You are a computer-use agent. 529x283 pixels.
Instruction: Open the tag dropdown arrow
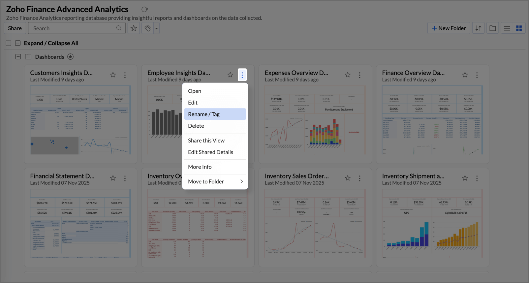click(157, 28)
